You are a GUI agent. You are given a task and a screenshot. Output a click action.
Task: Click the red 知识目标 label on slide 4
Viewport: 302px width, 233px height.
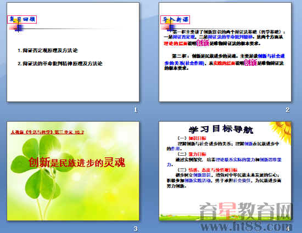198,138
